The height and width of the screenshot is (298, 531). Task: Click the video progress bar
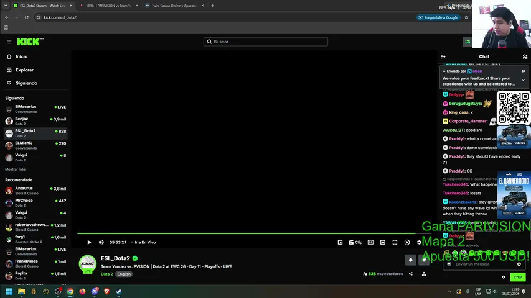253,233
